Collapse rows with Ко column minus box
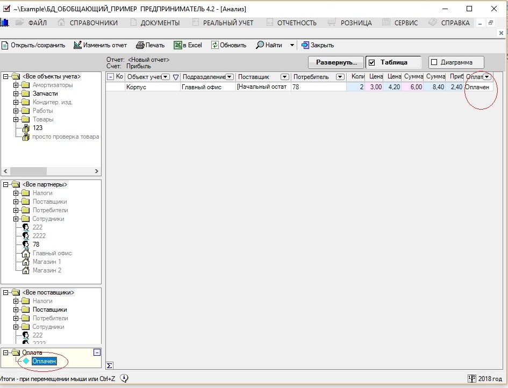The width and height of the screenshot is (508, 388). point(111,77)
